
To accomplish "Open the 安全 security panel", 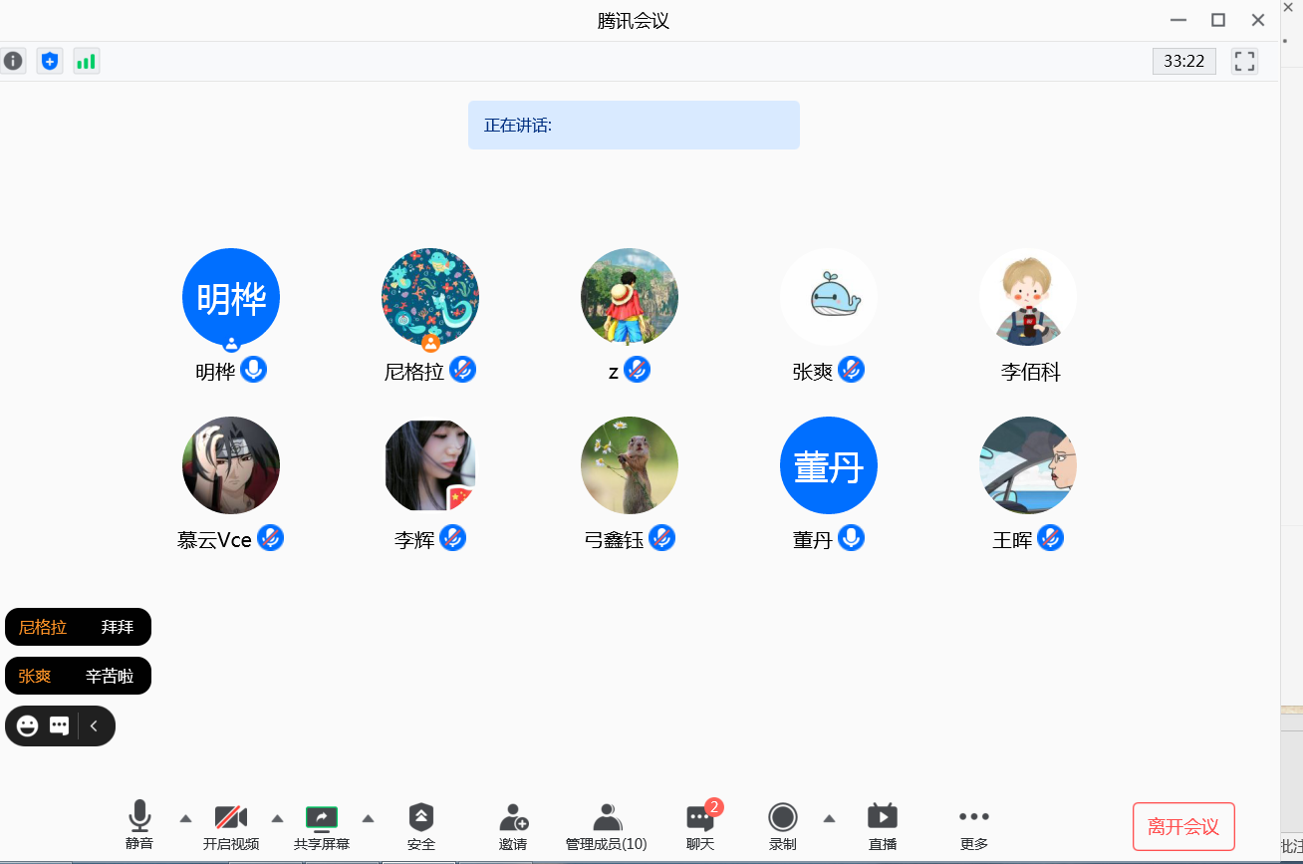I will [x=420, y=825].
